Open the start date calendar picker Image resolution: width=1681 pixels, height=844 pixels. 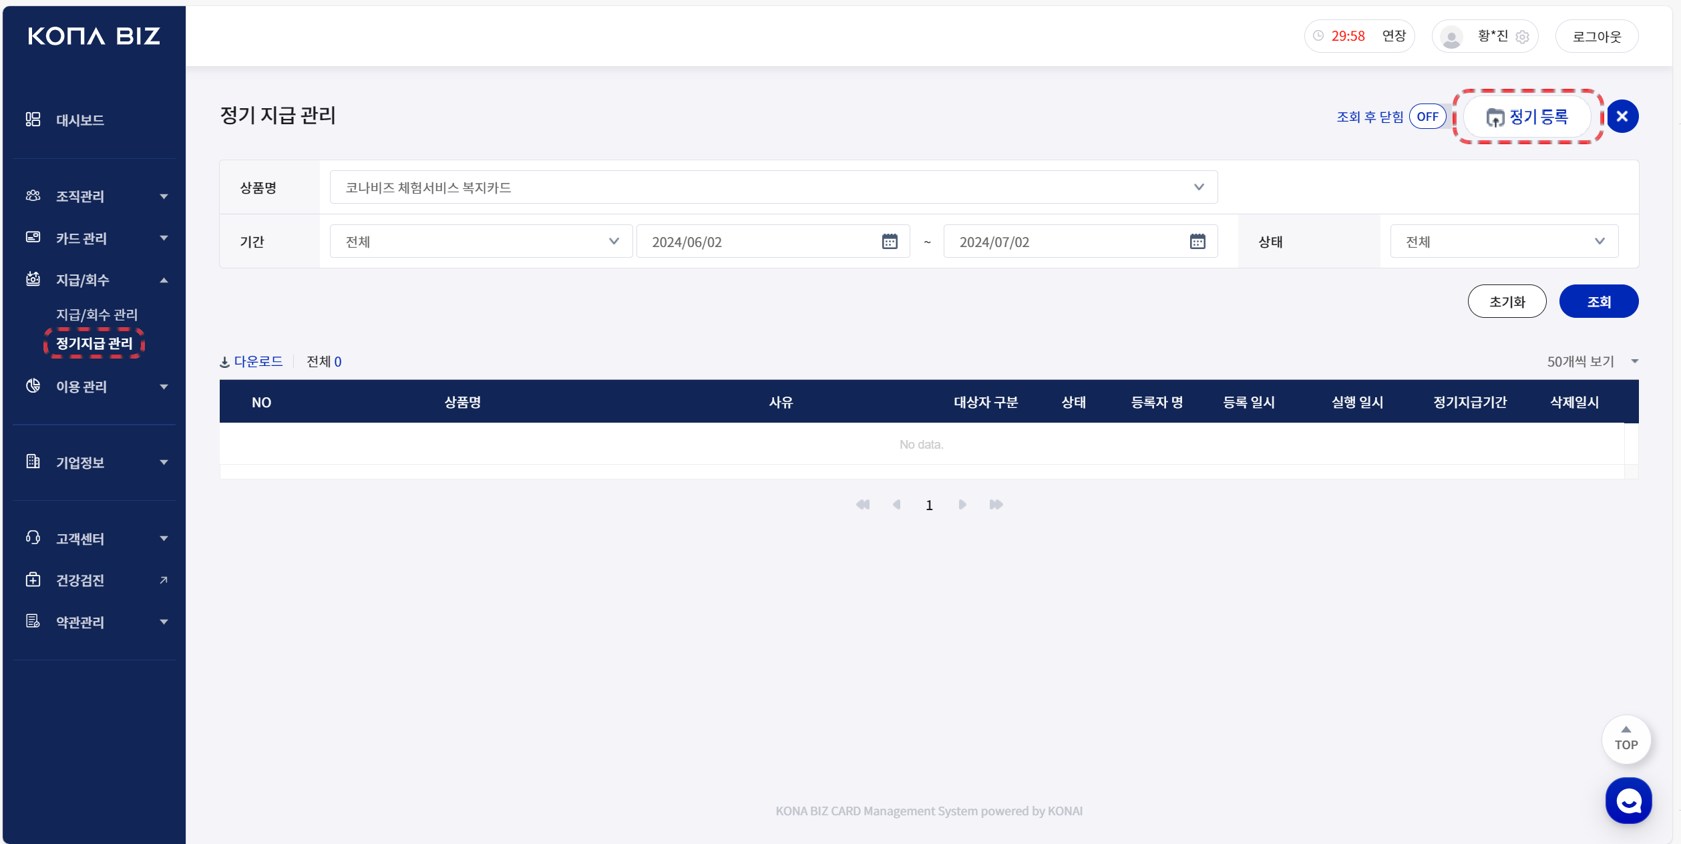click(x=889, y=242)
